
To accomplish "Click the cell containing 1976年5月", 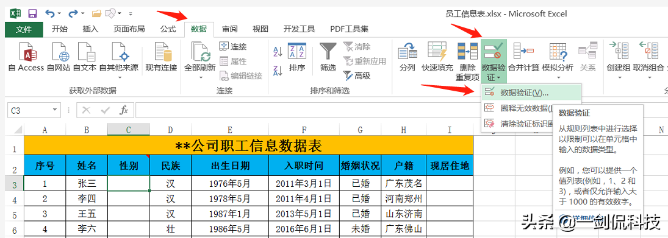I will 230,183.
